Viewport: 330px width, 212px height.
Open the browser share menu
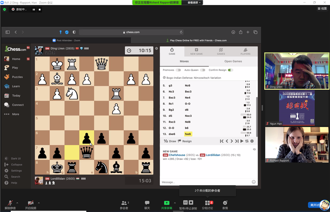[241, 32]
